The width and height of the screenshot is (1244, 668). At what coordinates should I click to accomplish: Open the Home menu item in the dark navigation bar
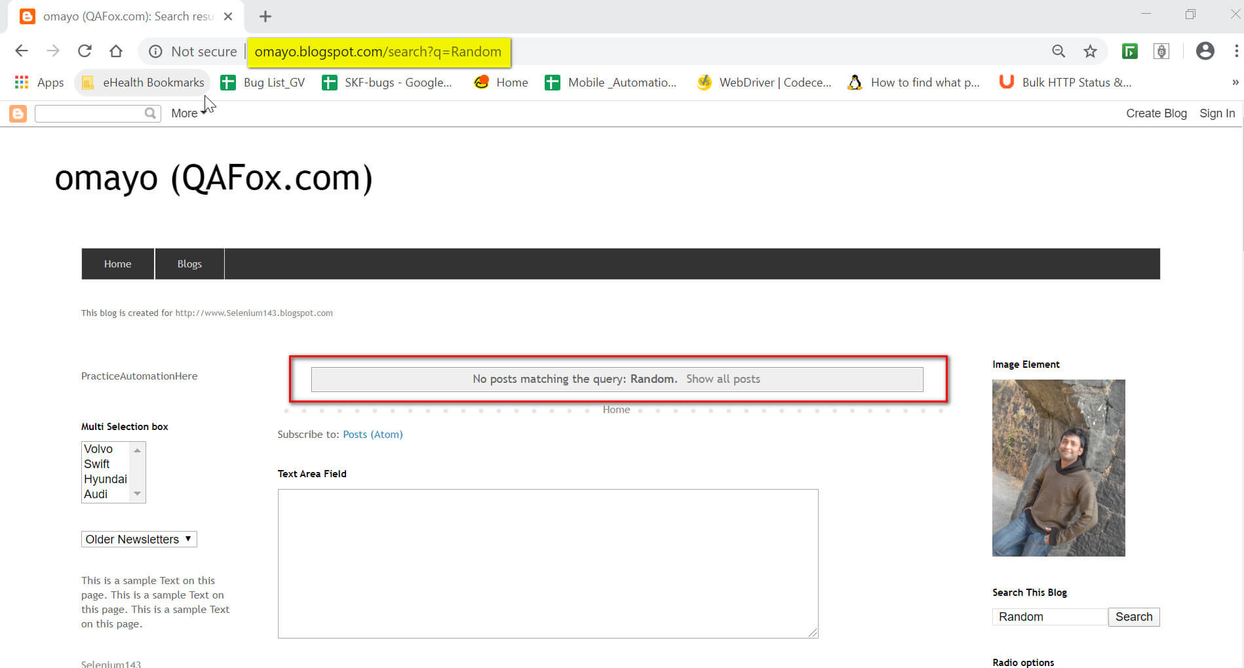(x=118, y=264)
